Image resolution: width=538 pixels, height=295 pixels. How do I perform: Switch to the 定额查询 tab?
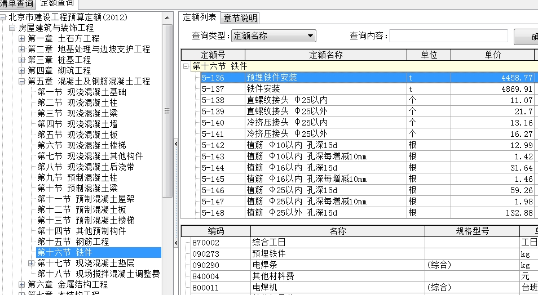tap(57, 4)
